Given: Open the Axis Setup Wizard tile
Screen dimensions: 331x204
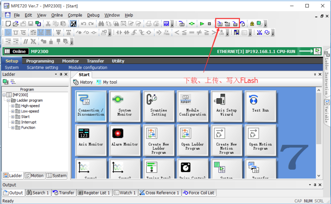Looking at the screenshot, I should tap(226, 106).
